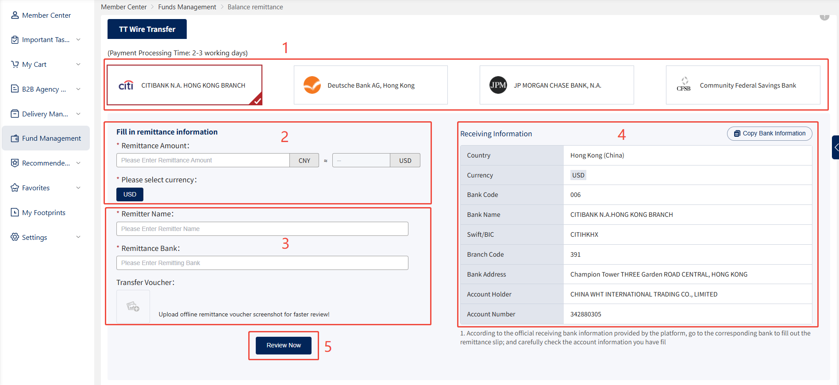Click the My Cart shopping cart icon
The height and width of the screenshot is (385, 839).
15,65
